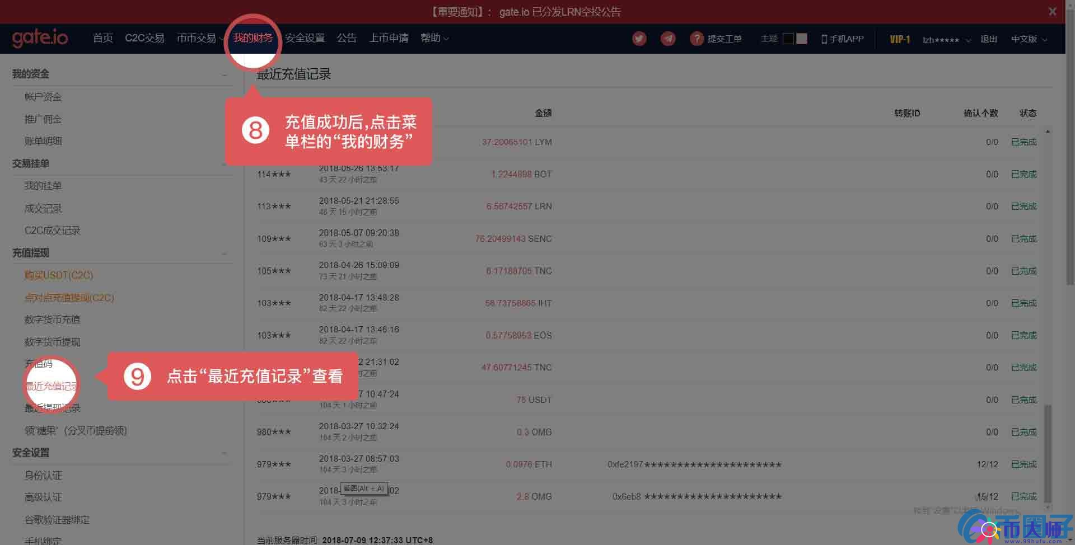Click the question mark 提交工单 icon

pyautogui.click(x=697, y=39)
